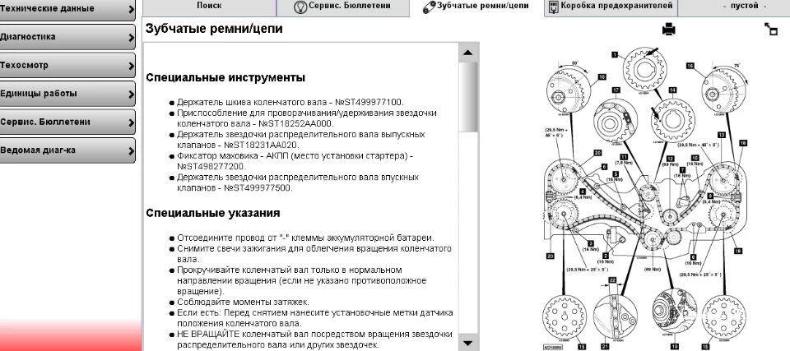Expand arrow on Единицы работы button

(131, 94)
